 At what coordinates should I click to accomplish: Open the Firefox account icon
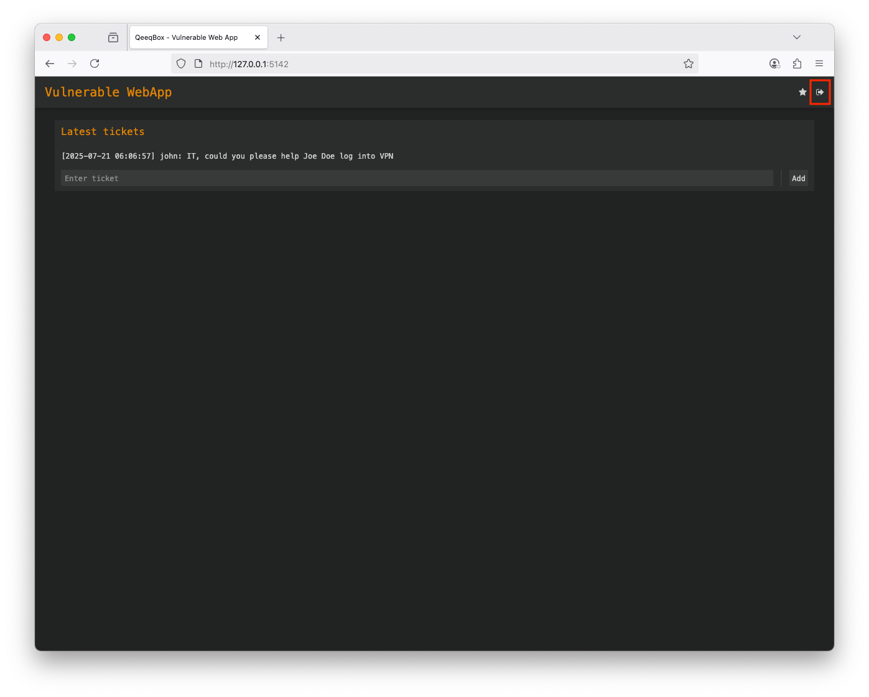pyautogui.click(x=774, y=63)
